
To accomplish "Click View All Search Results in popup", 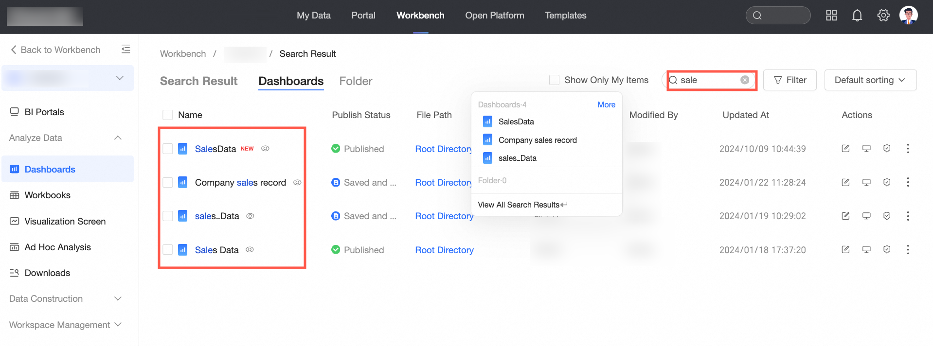I will (x=522, y=205).
